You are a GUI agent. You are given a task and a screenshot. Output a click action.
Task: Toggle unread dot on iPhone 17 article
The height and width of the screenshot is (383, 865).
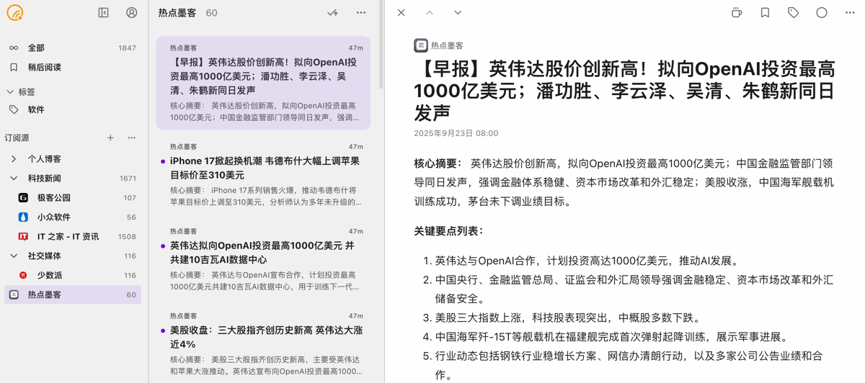[x=163, y=161]
